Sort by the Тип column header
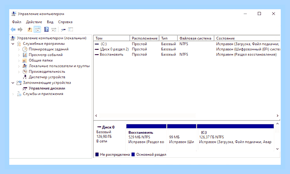The width and height of the screenshot is (290, 174). coord(168,38)
